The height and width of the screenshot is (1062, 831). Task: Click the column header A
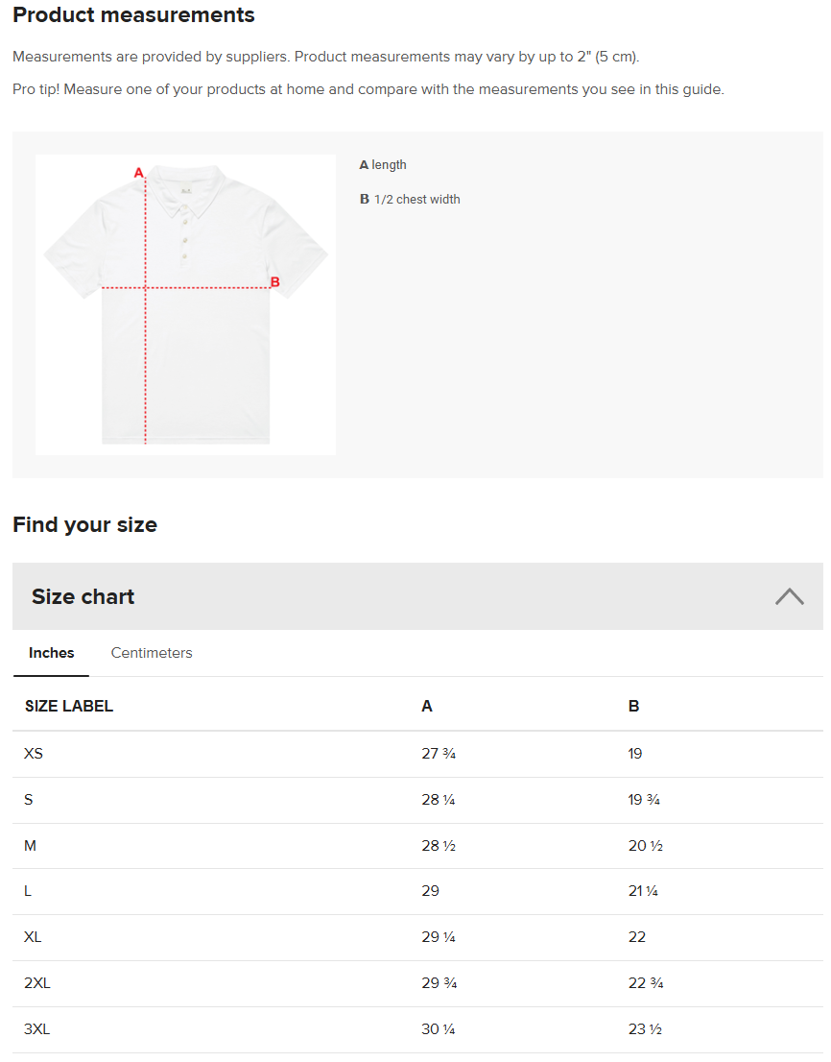(x=426, y=706)
